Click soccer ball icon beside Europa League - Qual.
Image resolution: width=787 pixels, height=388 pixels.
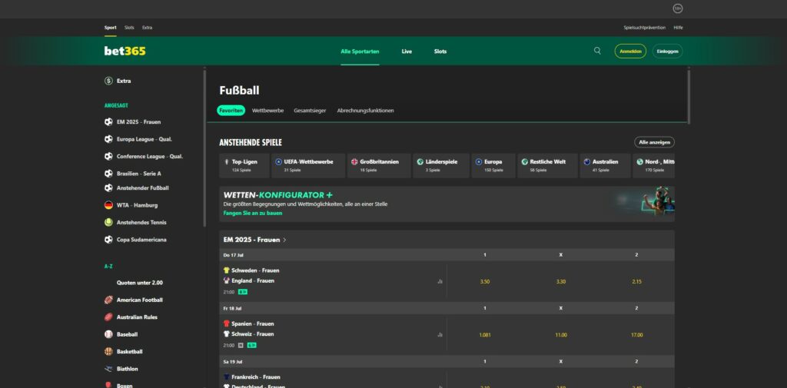pyautogui.click(x=108, y=139)
